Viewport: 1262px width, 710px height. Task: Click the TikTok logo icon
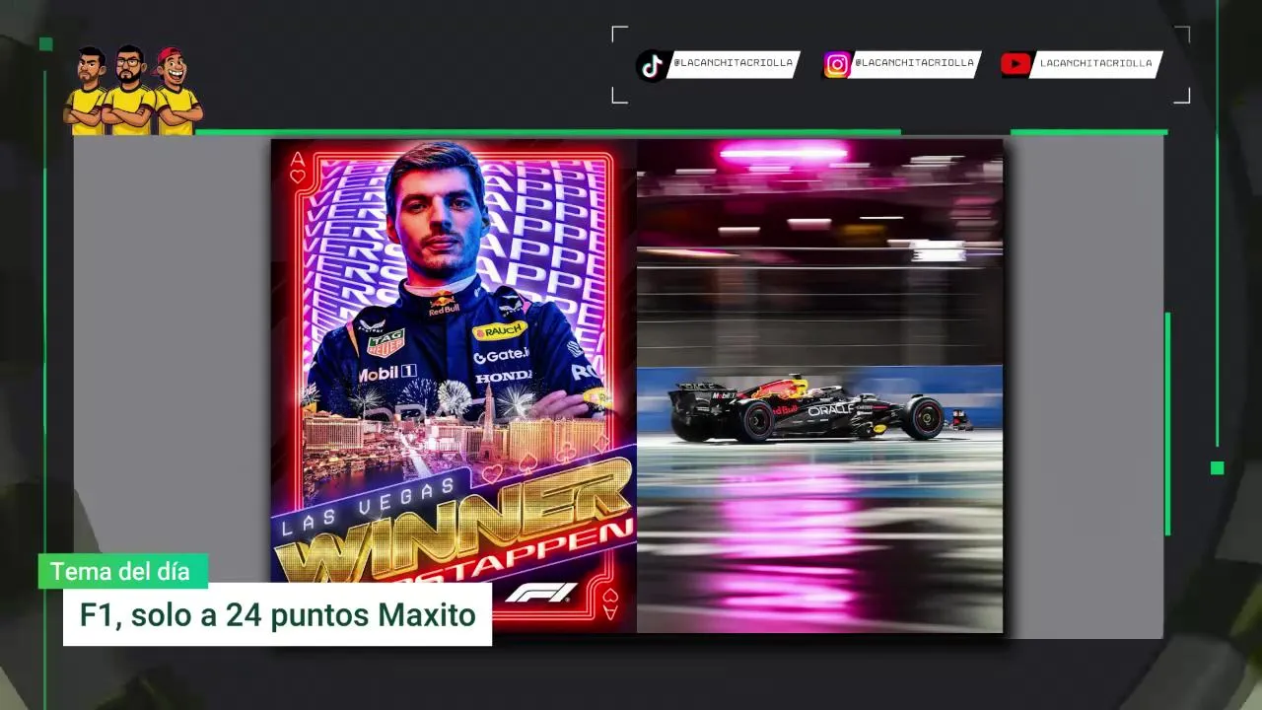coord(651,65)
